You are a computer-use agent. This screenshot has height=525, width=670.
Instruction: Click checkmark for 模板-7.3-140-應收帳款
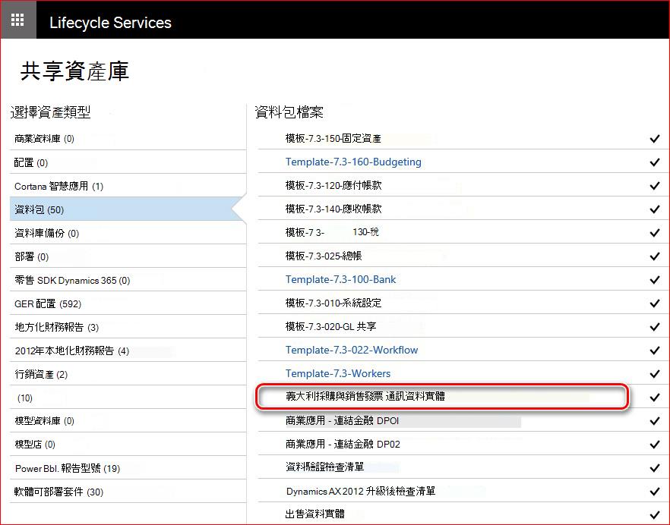click(654, 209)
